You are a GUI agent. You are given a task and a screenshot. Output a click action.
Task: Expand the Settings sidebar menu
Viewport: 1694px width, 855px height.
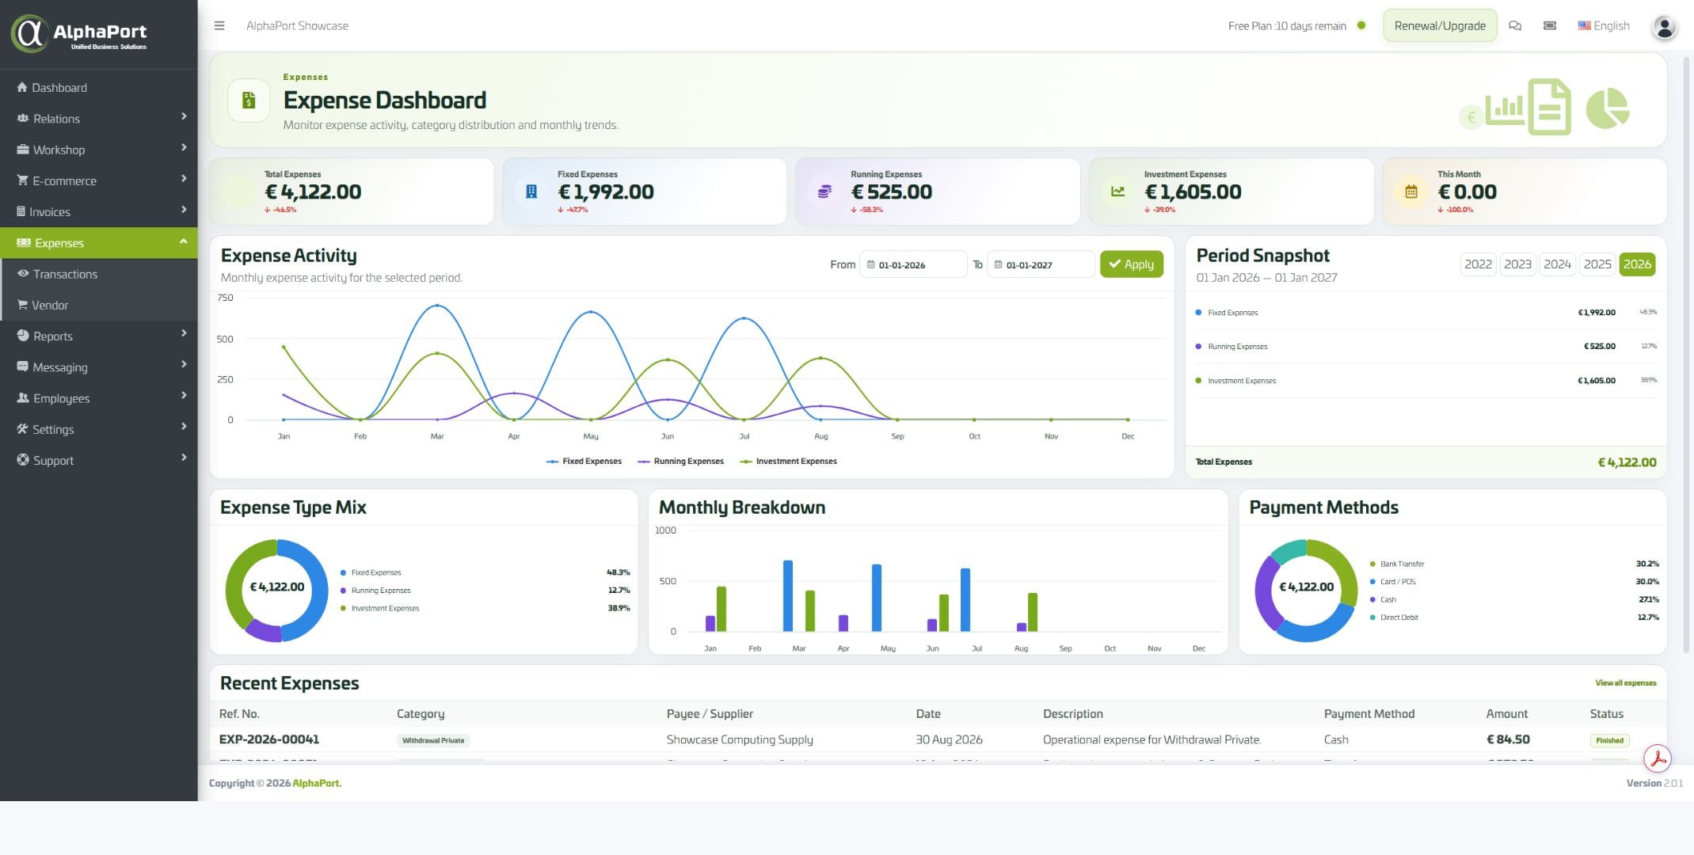pos(98,429)
